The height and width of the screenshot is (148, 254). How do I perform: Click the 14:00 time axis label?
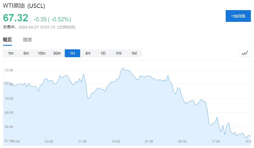116,142
